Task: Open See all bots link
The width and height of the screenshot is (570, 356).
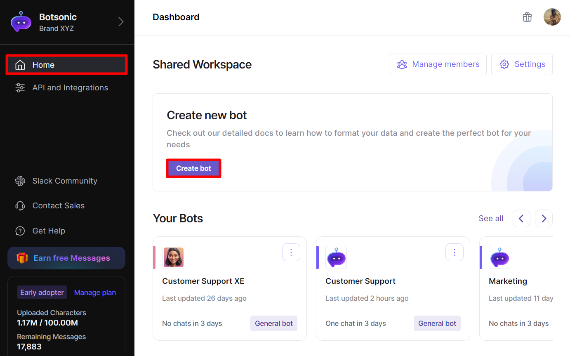Action: [x=491, y=219]
